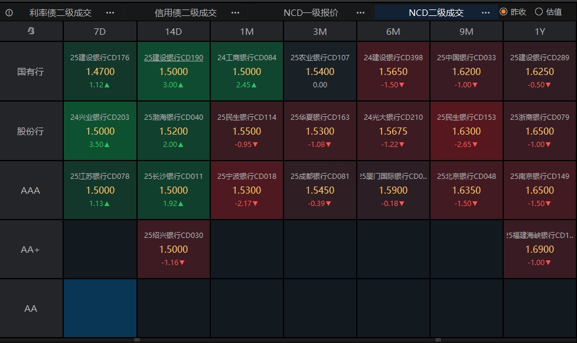The height and width of the screenshot is (343, 577).
Task: Click the 14D column header
Action: click(x=173, y=32)
